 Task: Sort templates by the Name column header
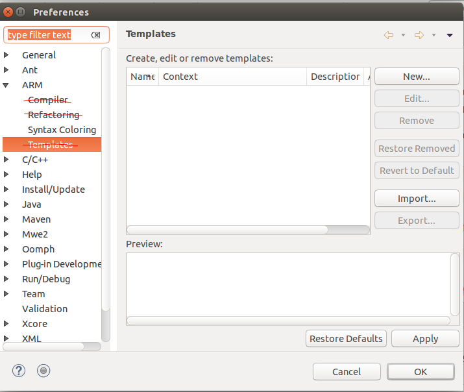coord(143,77)
